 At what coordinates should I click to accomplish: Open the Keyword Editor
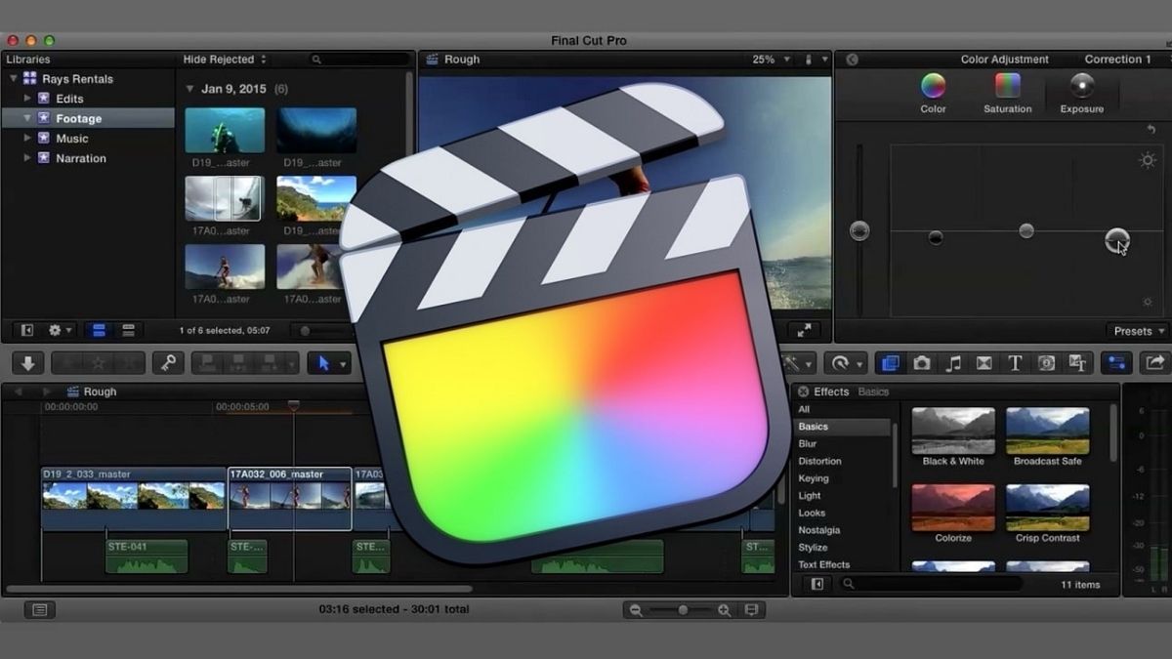[168, 362]
